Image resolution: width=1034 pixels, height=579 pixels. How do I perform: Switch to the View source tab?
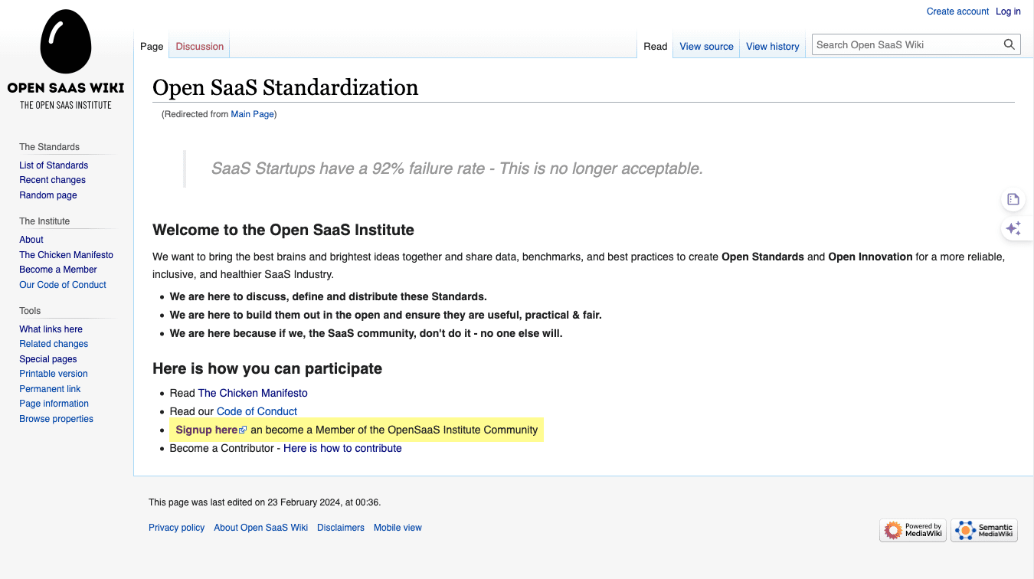point(706,47)
